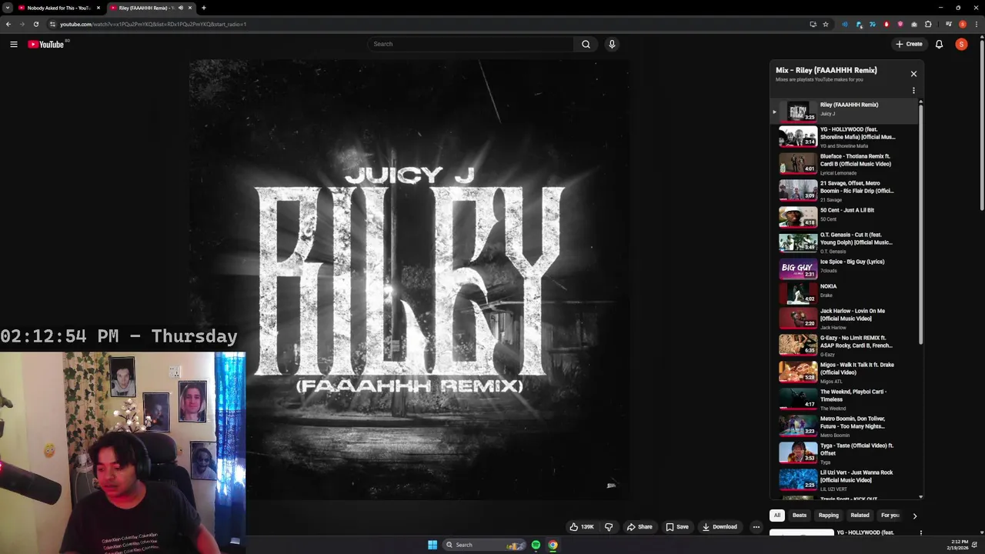Viewport: 985px width, 554px height.
Task: Open Spotify from the taskbar
Action: pyautogui.click(x=536, y=545)
